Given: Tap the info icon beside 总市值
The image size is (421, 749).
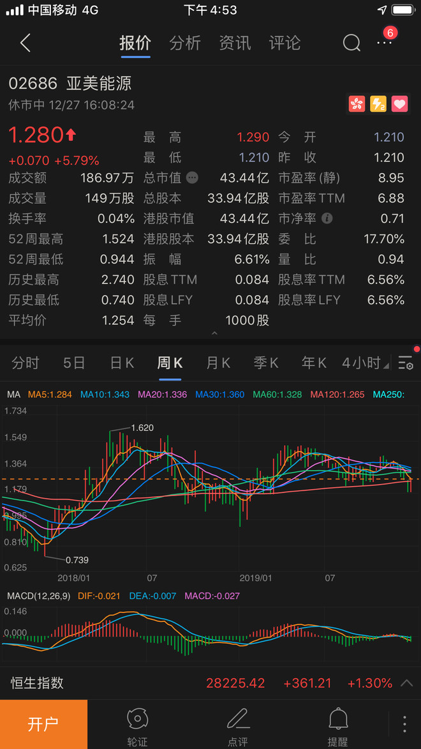Looking at the screenshot, I should click(192, 178).
